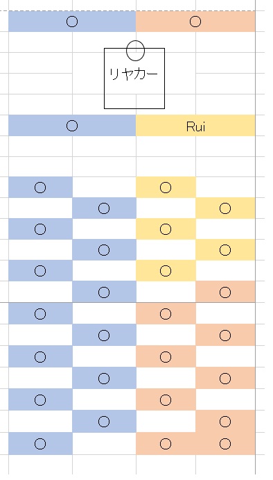273x480 pixels.
Task: Select the topmost wide orange merged cell
Action: [x=195, y=22]
